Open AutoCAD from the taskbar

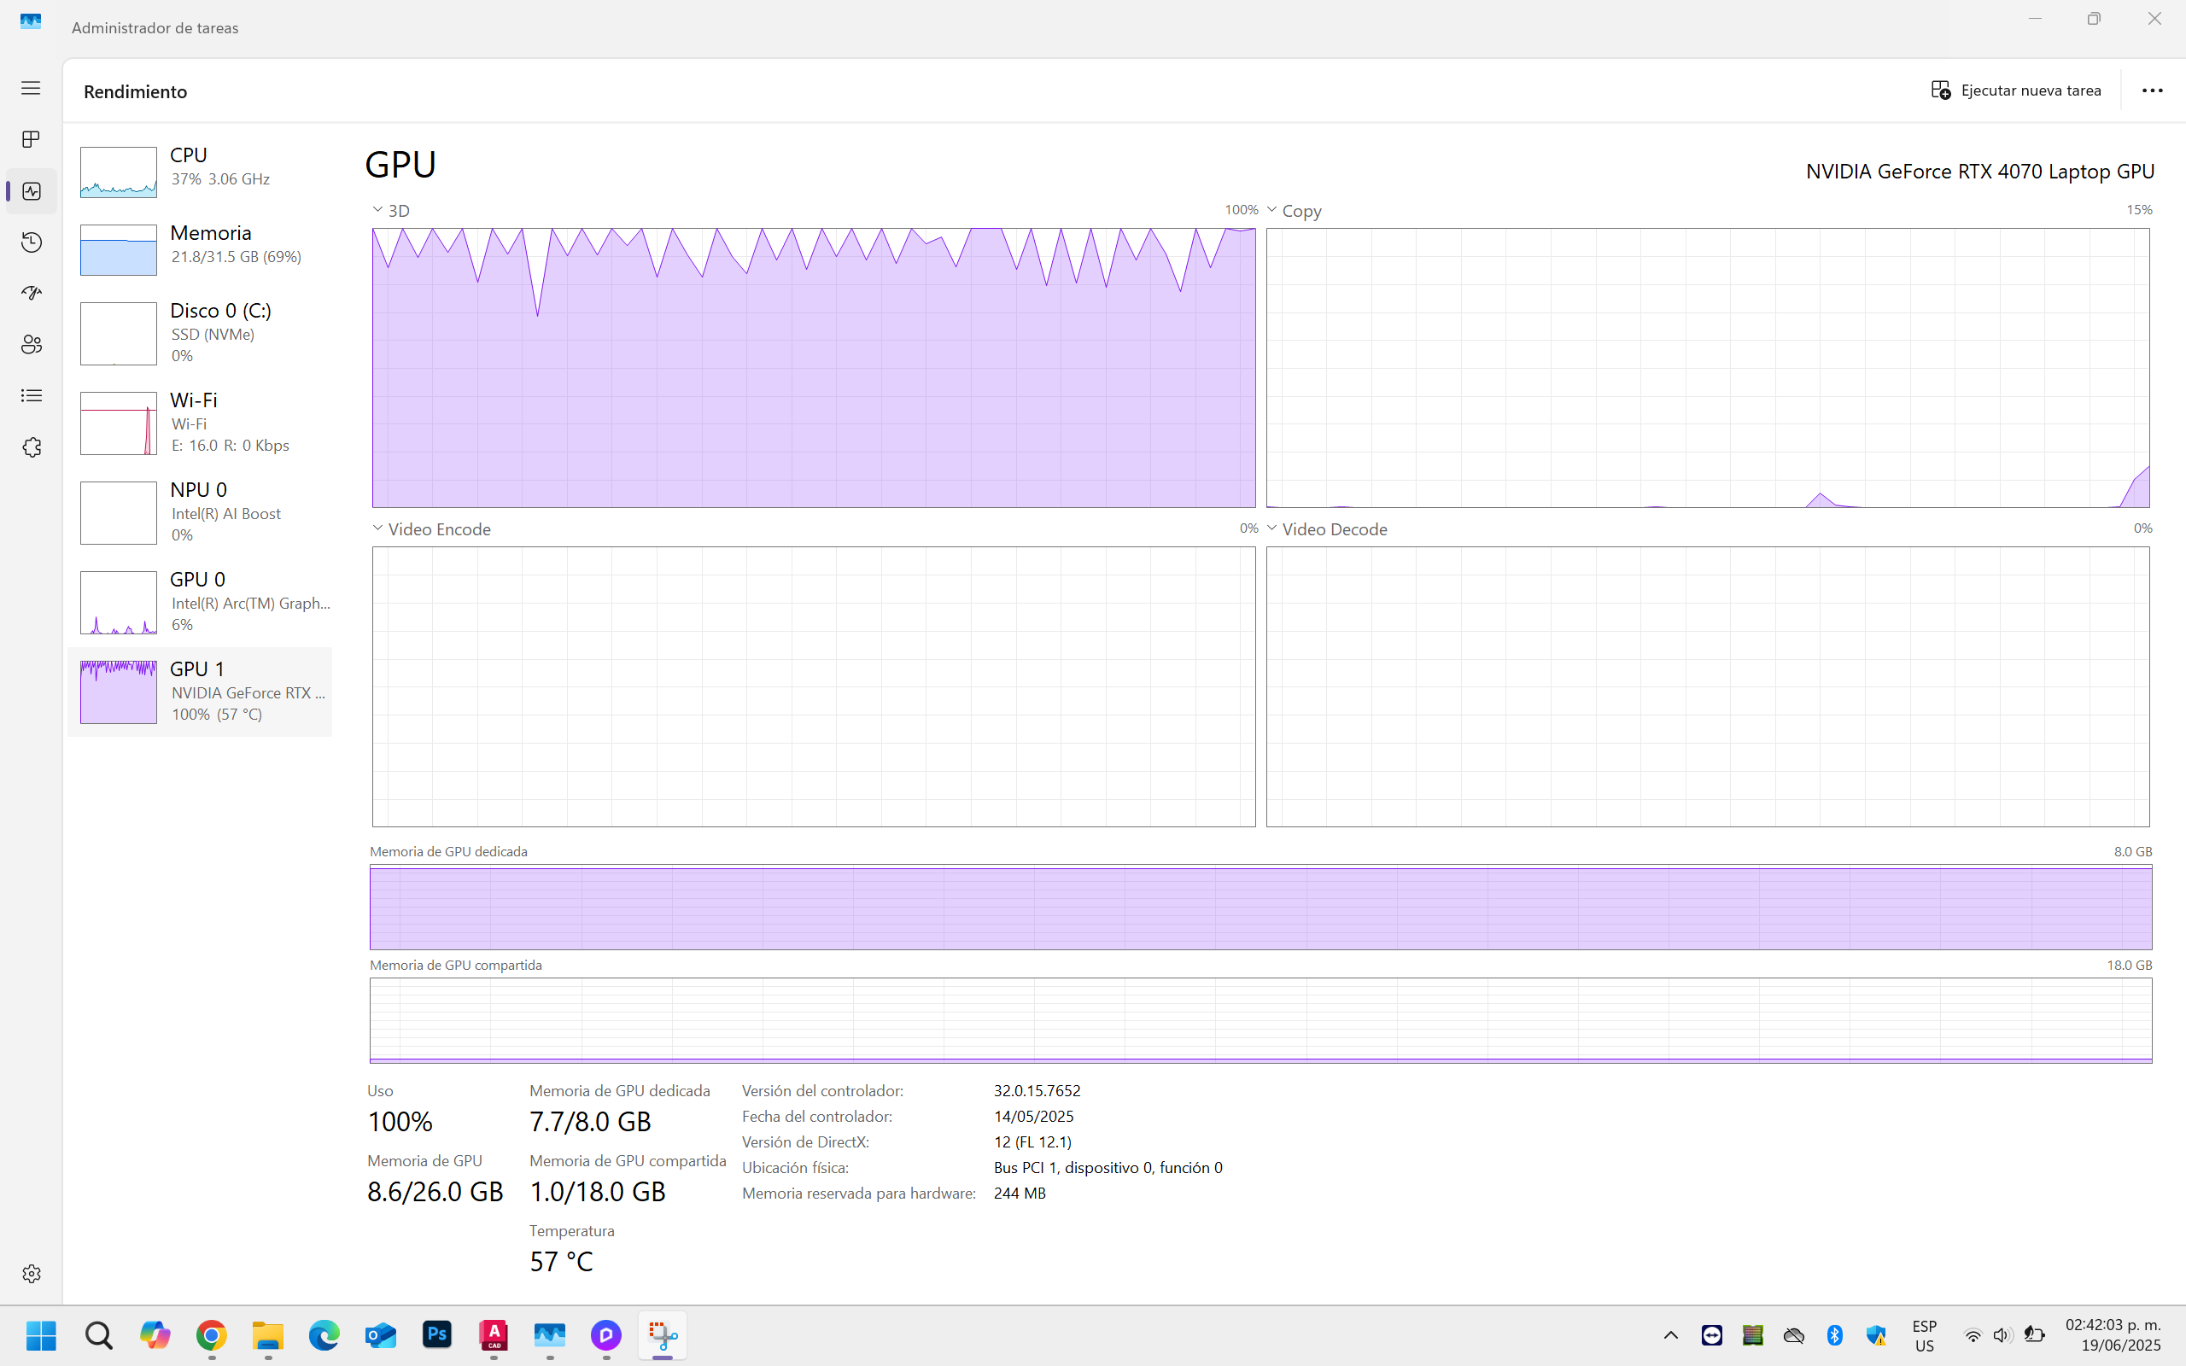pyautogui.click(x=494, y=1334)
